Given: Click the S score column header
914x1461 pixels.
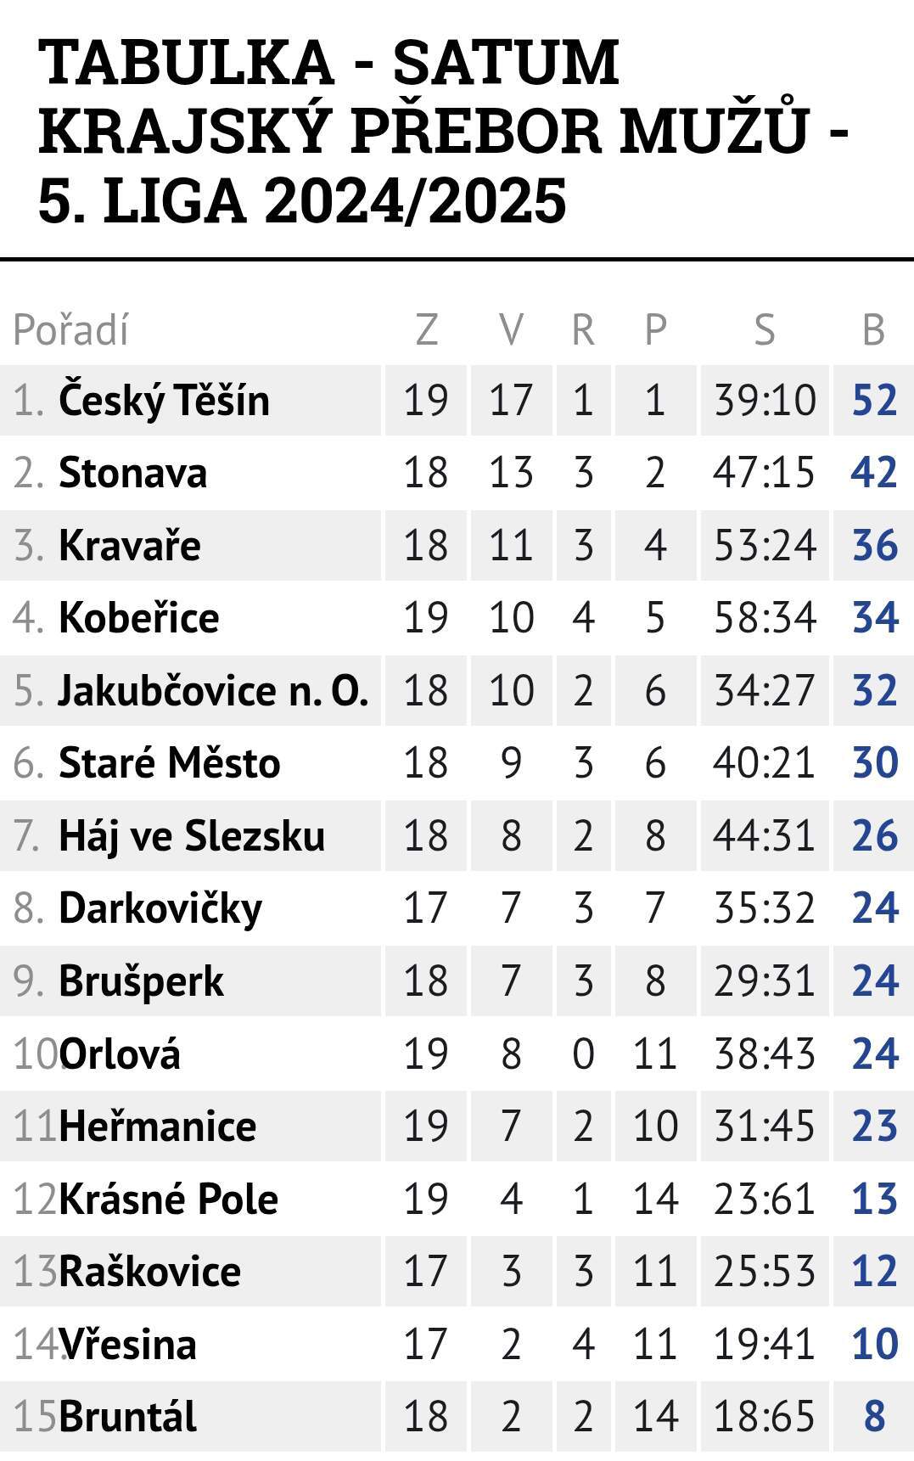Looking at the screenshot, I should [x=765, y=329].
